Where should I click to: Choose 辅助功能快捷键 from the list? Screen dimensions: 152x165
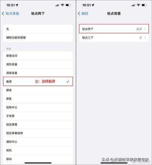click(38, 37)
